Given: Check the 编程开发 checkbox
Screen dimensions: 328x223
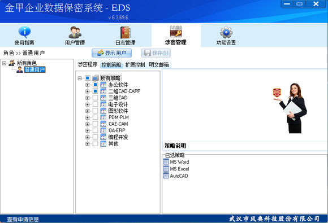Looking at the screenshot, I should point(95,137).
